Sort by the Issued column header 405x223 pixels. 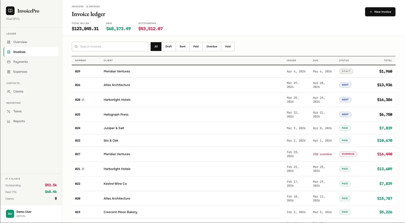tap(291, 60)
